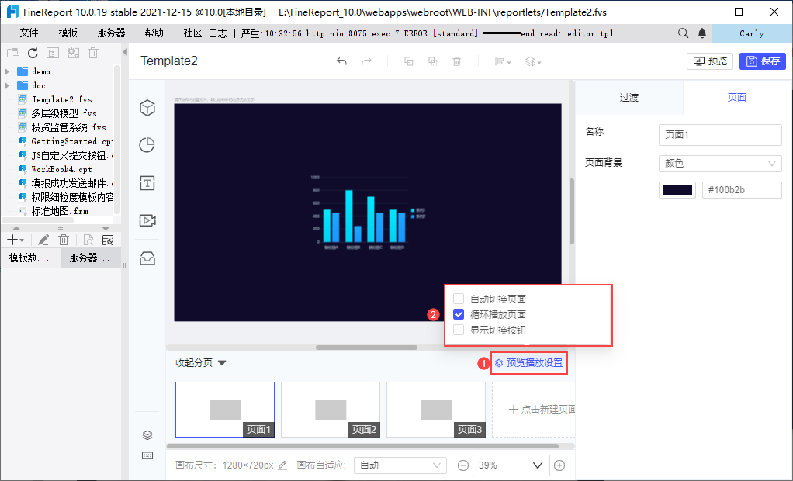The height and width of the screenshot is (481, 793).
Task: Click the search magnifier icon
Action: (684, 33)
